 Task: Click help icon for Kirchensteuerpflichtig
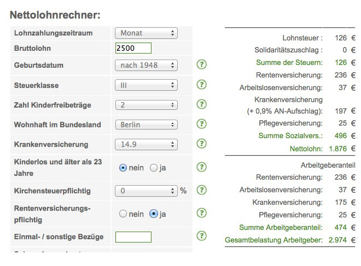[201, 190]
